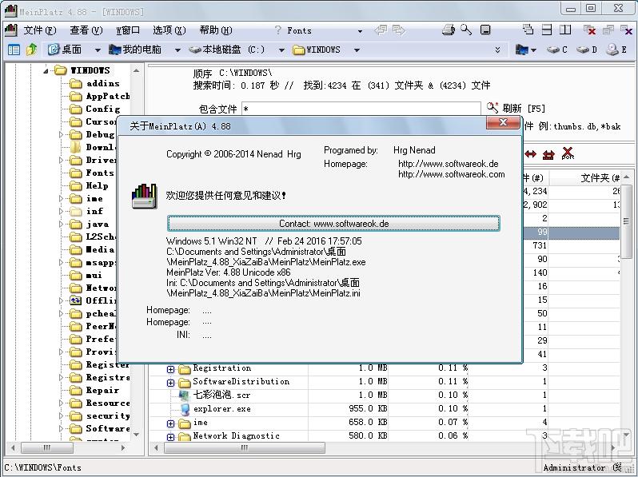Screen dimensions: 638x477
Task: Open the 文件(F) menu
Action: click(x=40, y=30)
